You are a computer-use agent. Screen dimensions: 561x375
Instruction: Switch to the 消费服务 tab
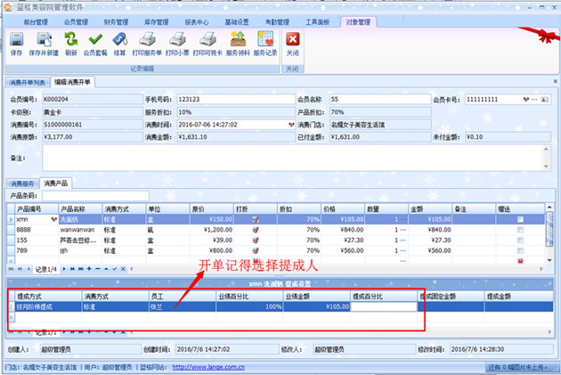coord(23,183)
